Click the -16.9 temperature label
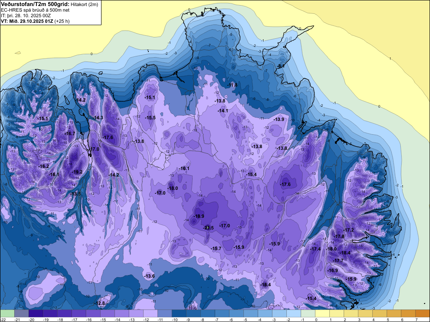Screen dimensions: 430x322 click(333, 270)
